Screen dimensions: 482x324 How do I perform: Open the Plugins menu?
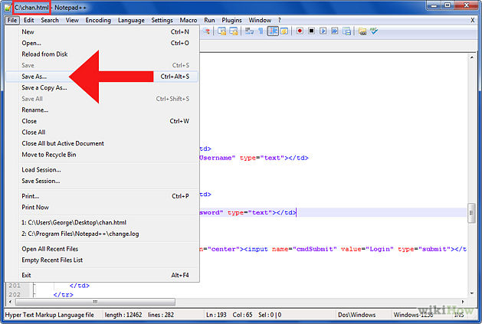point(231,20)
